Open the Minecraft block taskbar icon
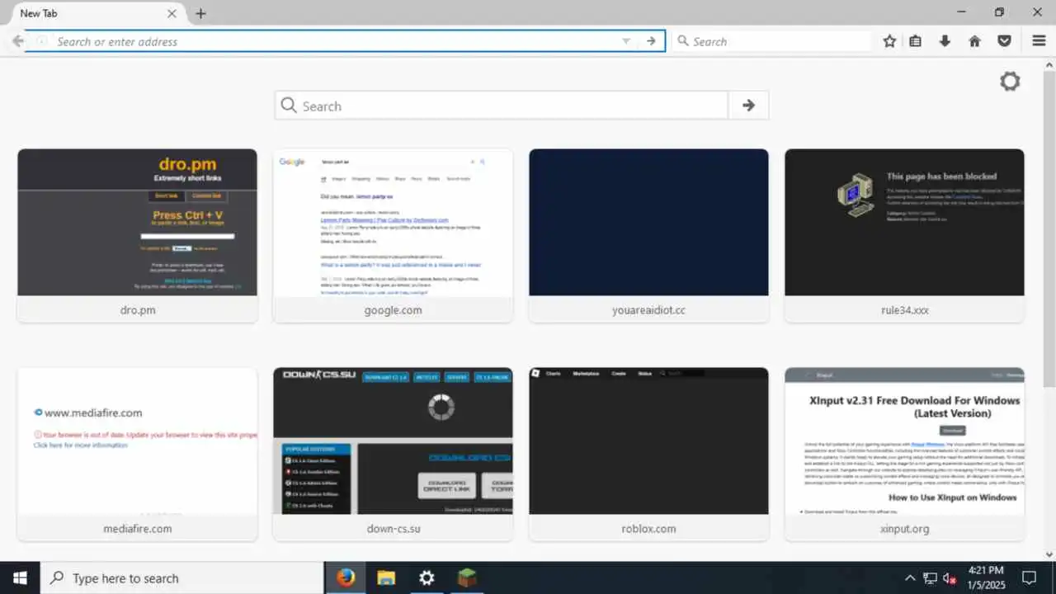Screen dimensions: 1056x594 [467, 577]
